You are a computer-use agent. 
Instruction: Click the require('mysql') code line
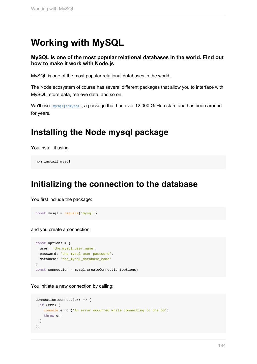tap(66, 213)
